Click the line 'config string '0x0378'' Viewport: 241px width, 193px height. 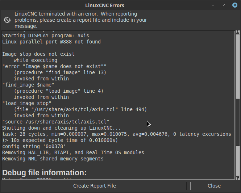tap(34, 146)
